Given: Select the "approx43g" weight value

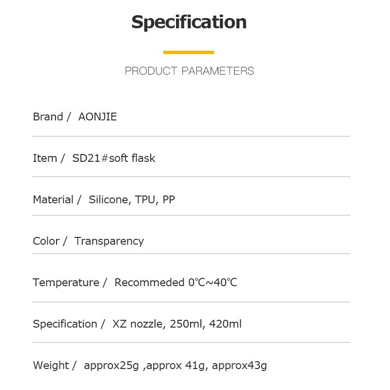Looking at the screenshot, I should coord(239,366).
